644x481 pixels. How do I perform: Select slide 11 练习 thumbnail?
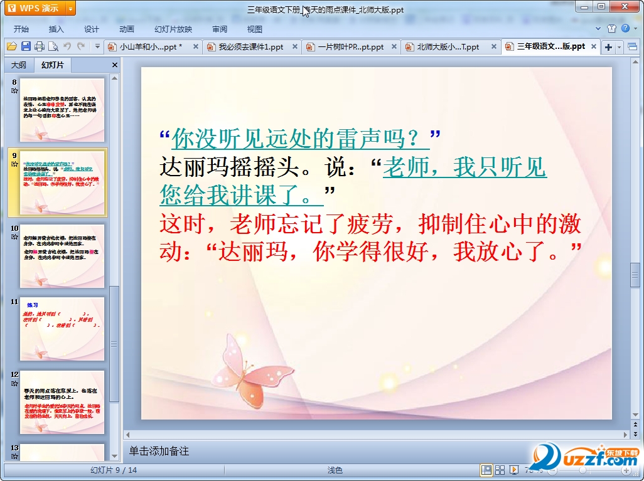point(62,329)
